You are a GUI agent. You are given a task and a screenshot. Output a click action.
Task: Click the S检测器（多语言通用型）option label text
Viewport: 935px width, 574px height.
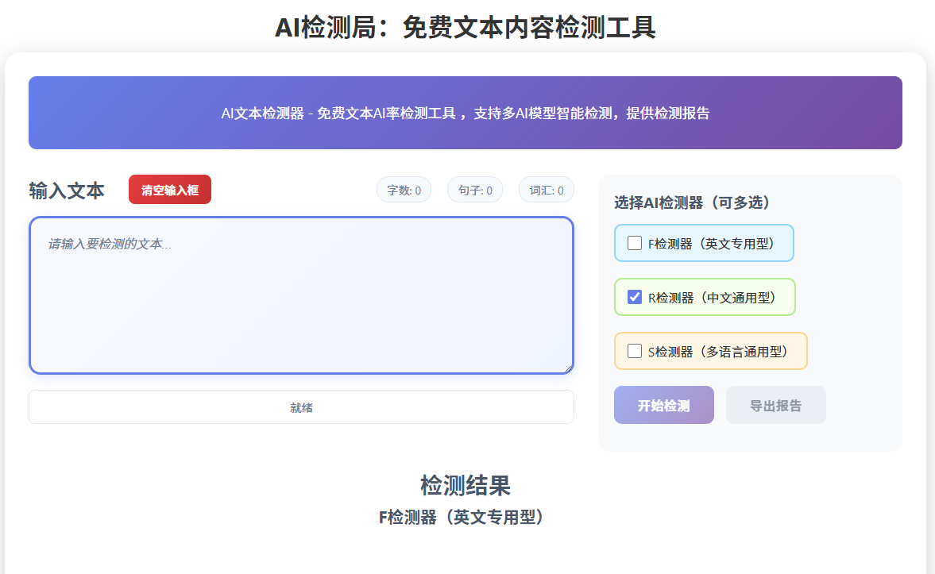pos(717,352)
